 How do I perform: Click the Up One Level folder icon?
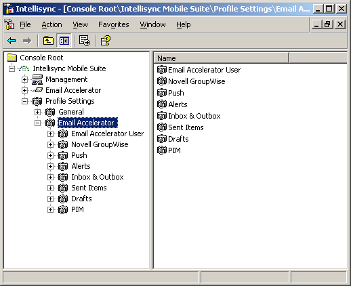pos(48,41)
